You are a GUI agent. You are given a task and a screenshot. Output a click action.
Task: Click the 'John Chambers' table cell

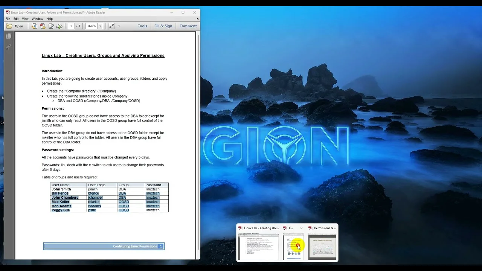(x=68, y=198)
